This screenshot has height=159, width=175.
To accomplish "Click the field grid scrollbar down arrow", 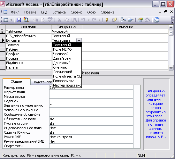I will (171, 68).
